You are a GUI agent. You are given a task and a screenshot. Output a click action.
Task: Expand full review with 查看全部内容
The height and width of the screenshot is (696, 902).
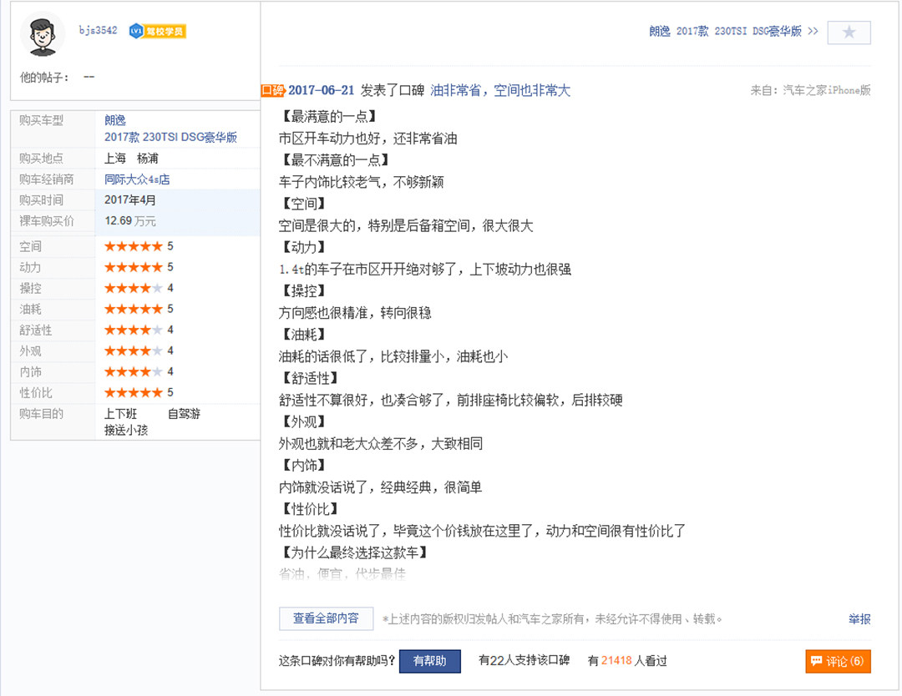[326, 618]
